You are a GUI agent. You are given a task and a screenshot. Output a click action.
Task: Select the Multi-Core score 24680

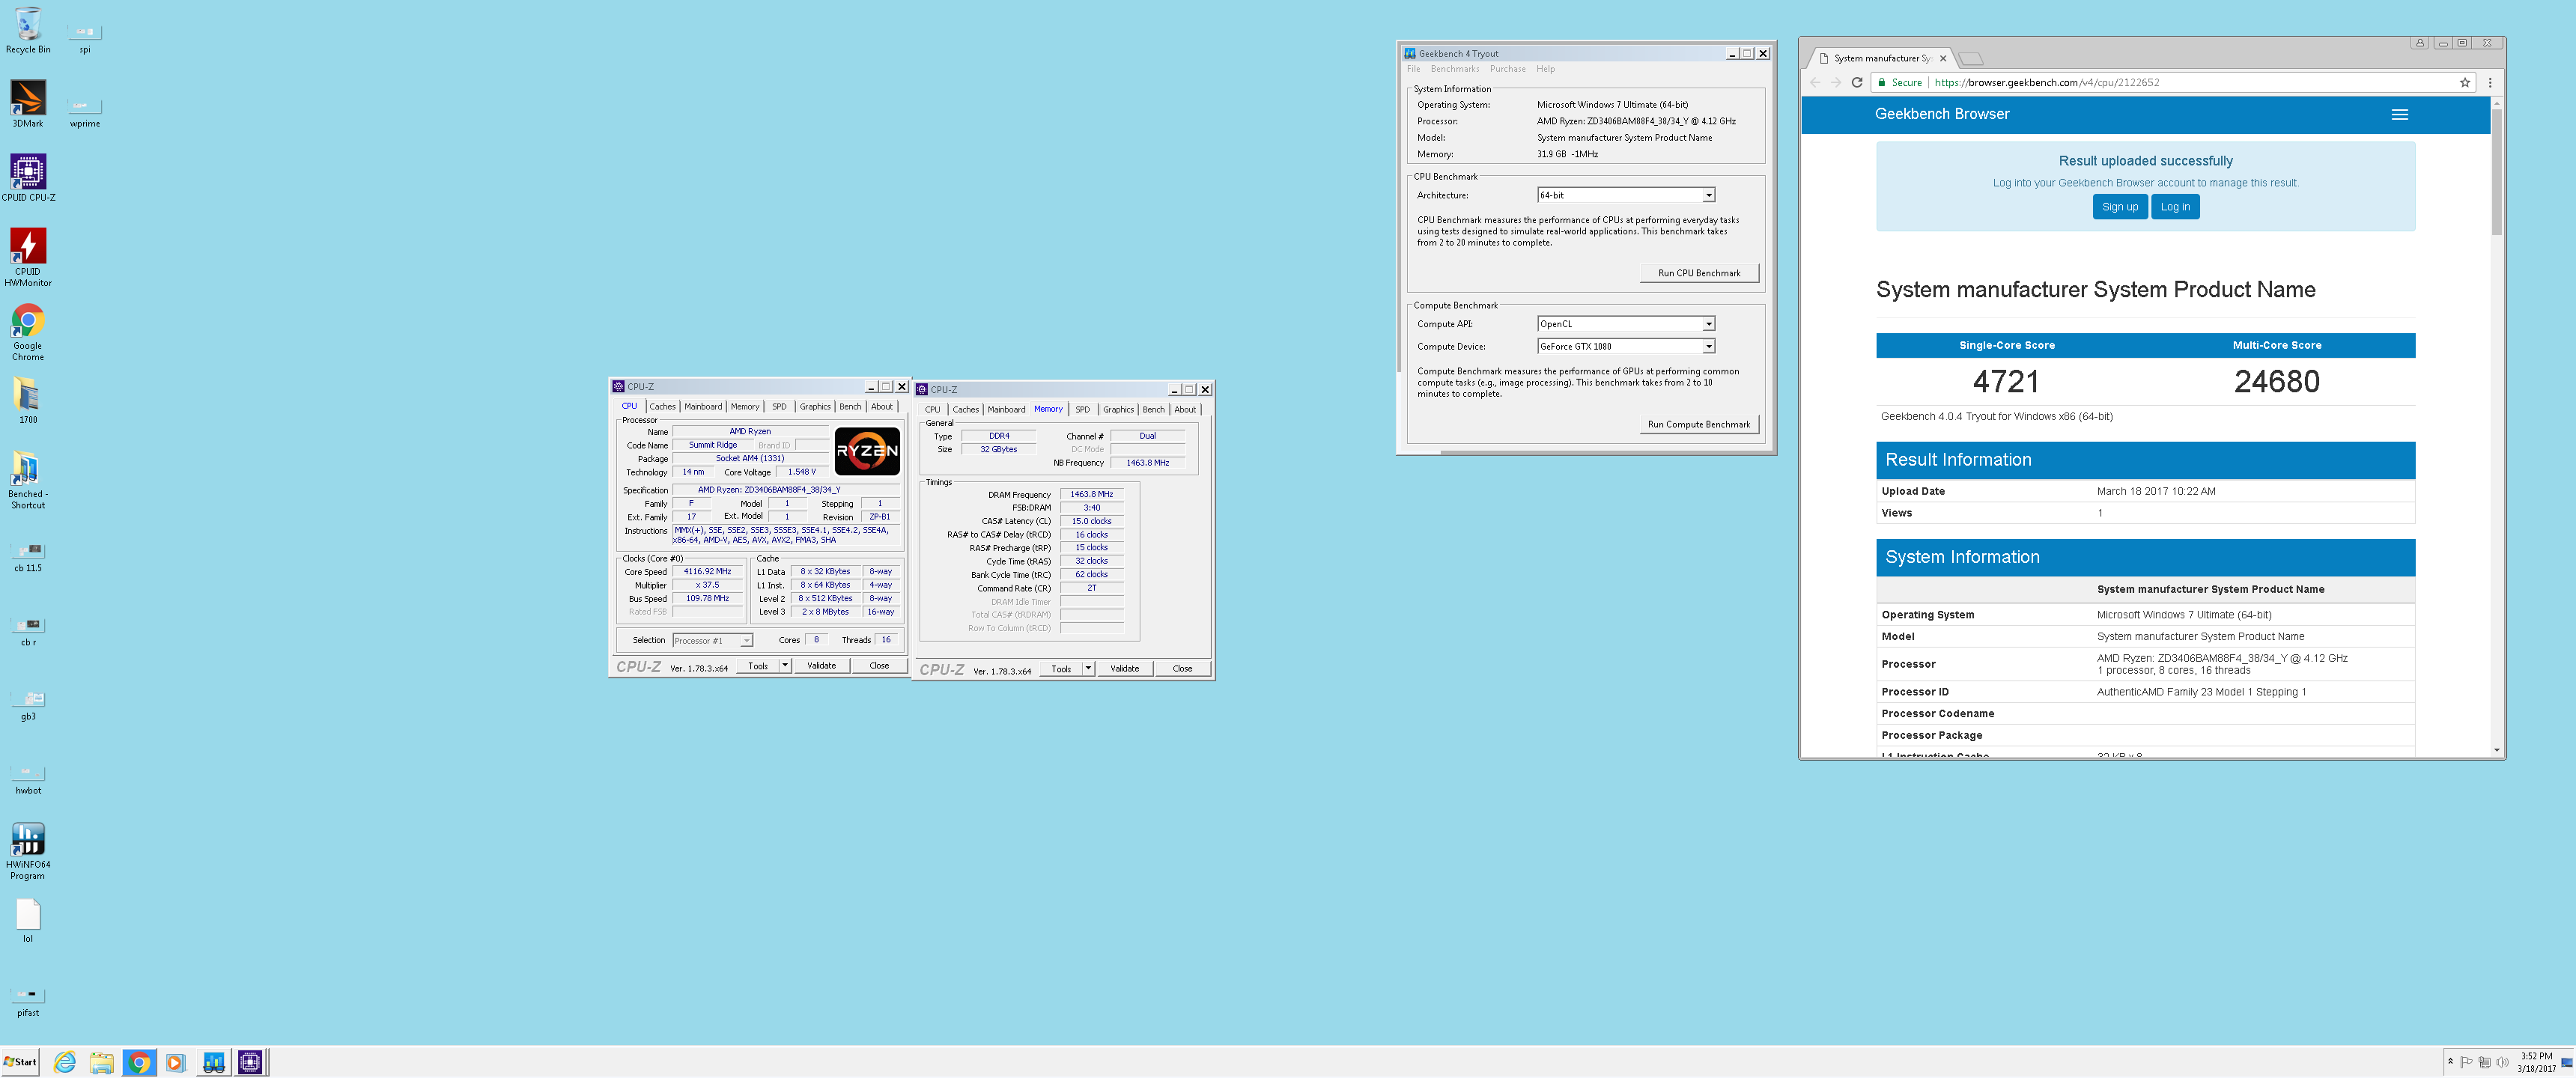click(x=2277, y=381)
